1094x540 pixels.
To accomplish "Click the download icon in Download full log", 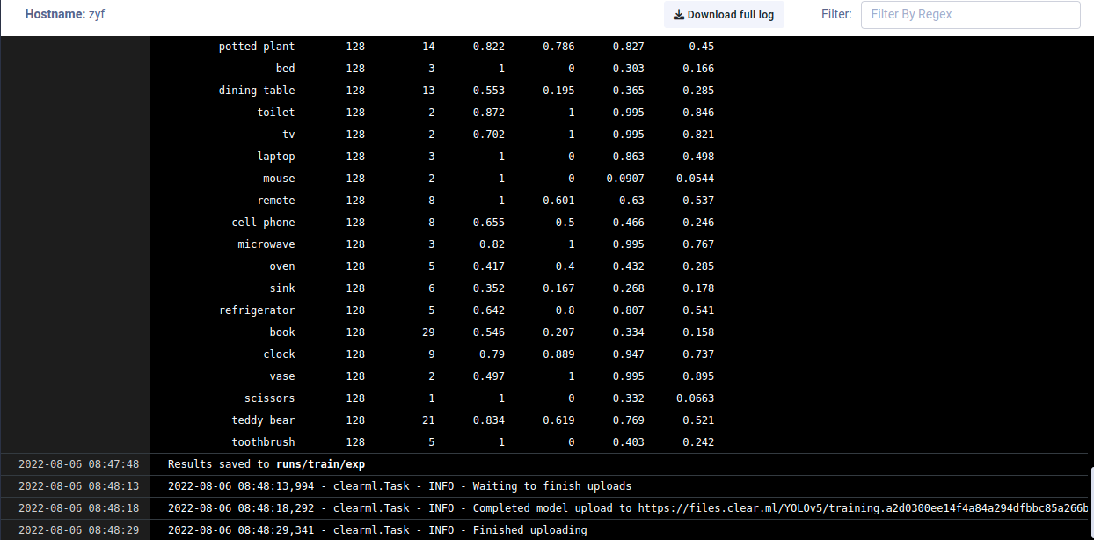I will click(x=678, y=15).
